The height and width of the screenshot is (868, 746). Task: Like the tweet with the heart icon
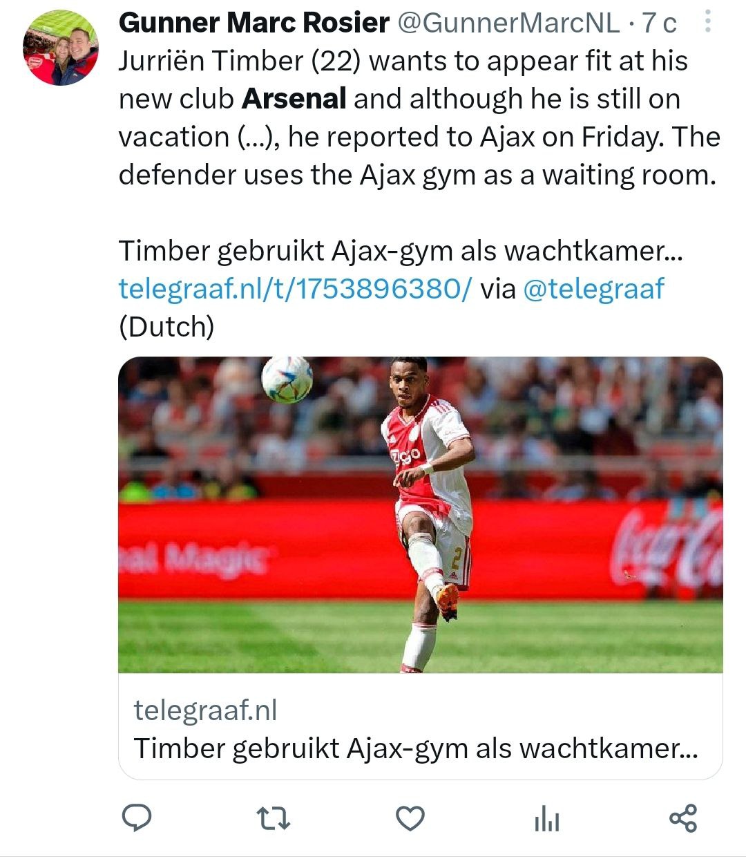[410, 818]
